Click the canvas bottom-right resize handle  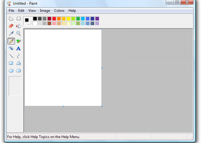click(102, 106)
